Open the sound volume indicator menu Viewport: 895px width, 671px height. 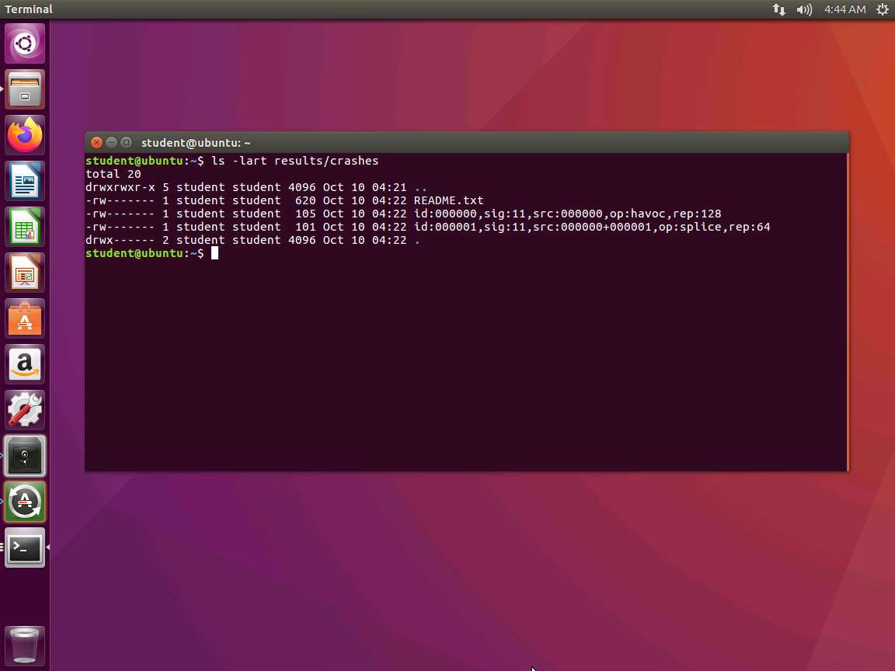point(804,9)
